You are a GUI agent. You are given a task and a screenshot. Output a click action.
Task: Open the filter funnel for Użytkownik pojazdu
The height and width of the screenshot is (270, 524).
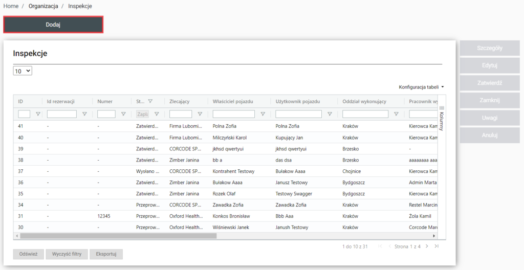(x=330, y=114)
